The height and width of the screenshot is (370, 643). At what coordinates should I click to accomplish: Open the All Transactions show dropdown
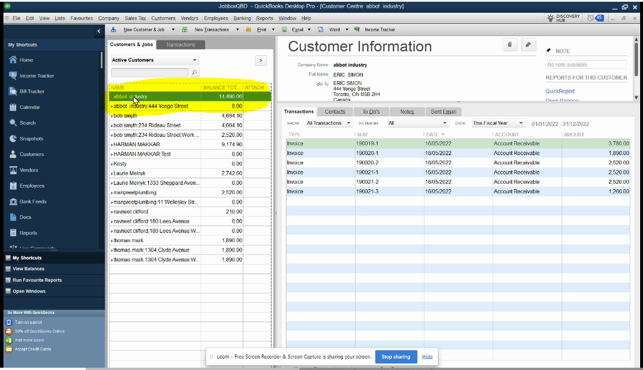pos(329,123)
